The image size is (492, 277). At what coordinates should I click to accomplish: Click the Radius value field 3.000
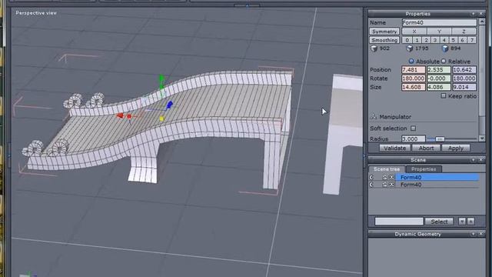[x=414, y=138]
